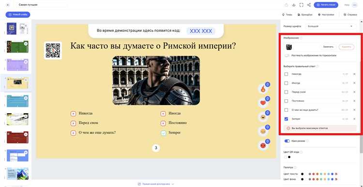Click info icon beside Палитра label

[x=295, y=167]
